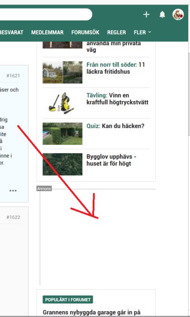Open the user profile avatar menu
Viewport: 190px width, 317px height.
click(178, 14)
